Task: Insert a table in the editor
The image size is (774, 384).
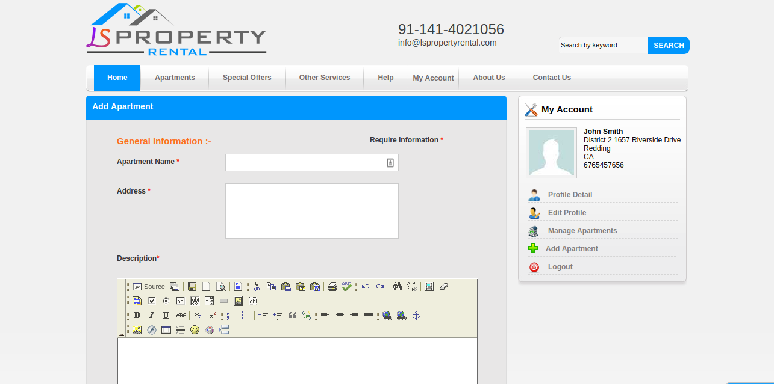Action: [166, 330]
